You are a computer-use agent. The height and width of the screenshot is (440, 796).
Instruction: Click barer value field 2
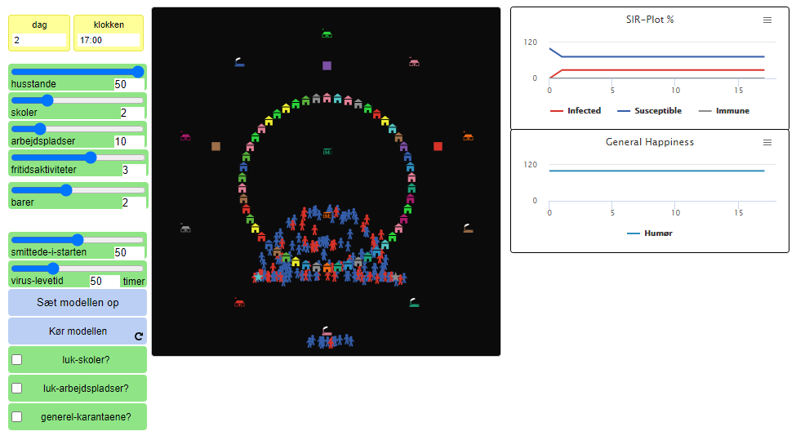tap(134, 202)
